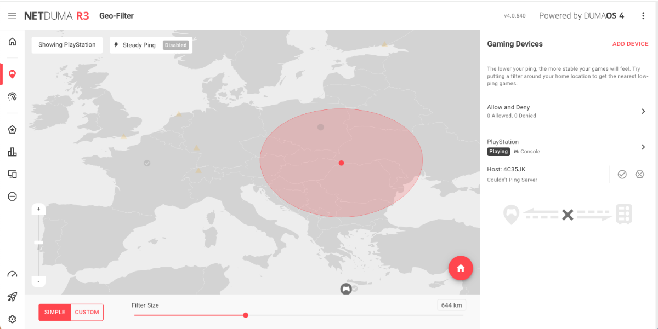Click the v4.0.540 version label
The image size is (658, 329).
click(x=515, y=16)
